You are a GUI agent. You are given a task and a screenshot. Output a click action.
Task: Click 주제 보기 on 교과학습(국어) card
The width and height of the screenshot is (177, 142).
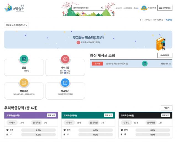[108, 115]
